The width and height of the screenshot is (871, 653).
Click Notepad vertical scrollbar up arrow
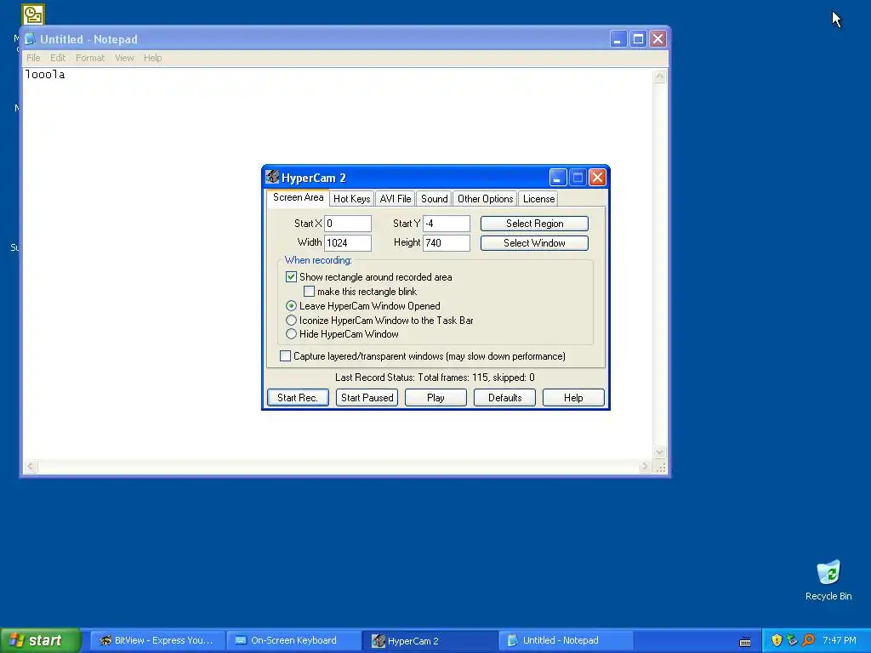pyautogui.click(x=659, y=76)
